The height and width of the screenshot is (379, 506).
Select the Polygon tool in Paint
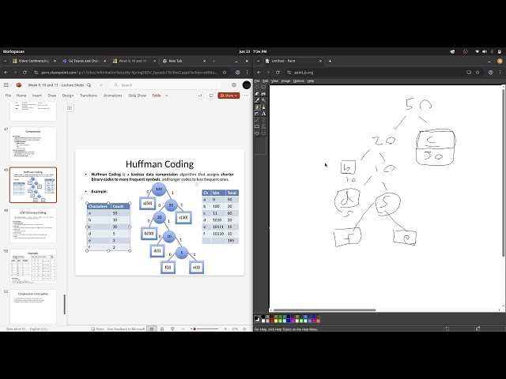[263, 126]
